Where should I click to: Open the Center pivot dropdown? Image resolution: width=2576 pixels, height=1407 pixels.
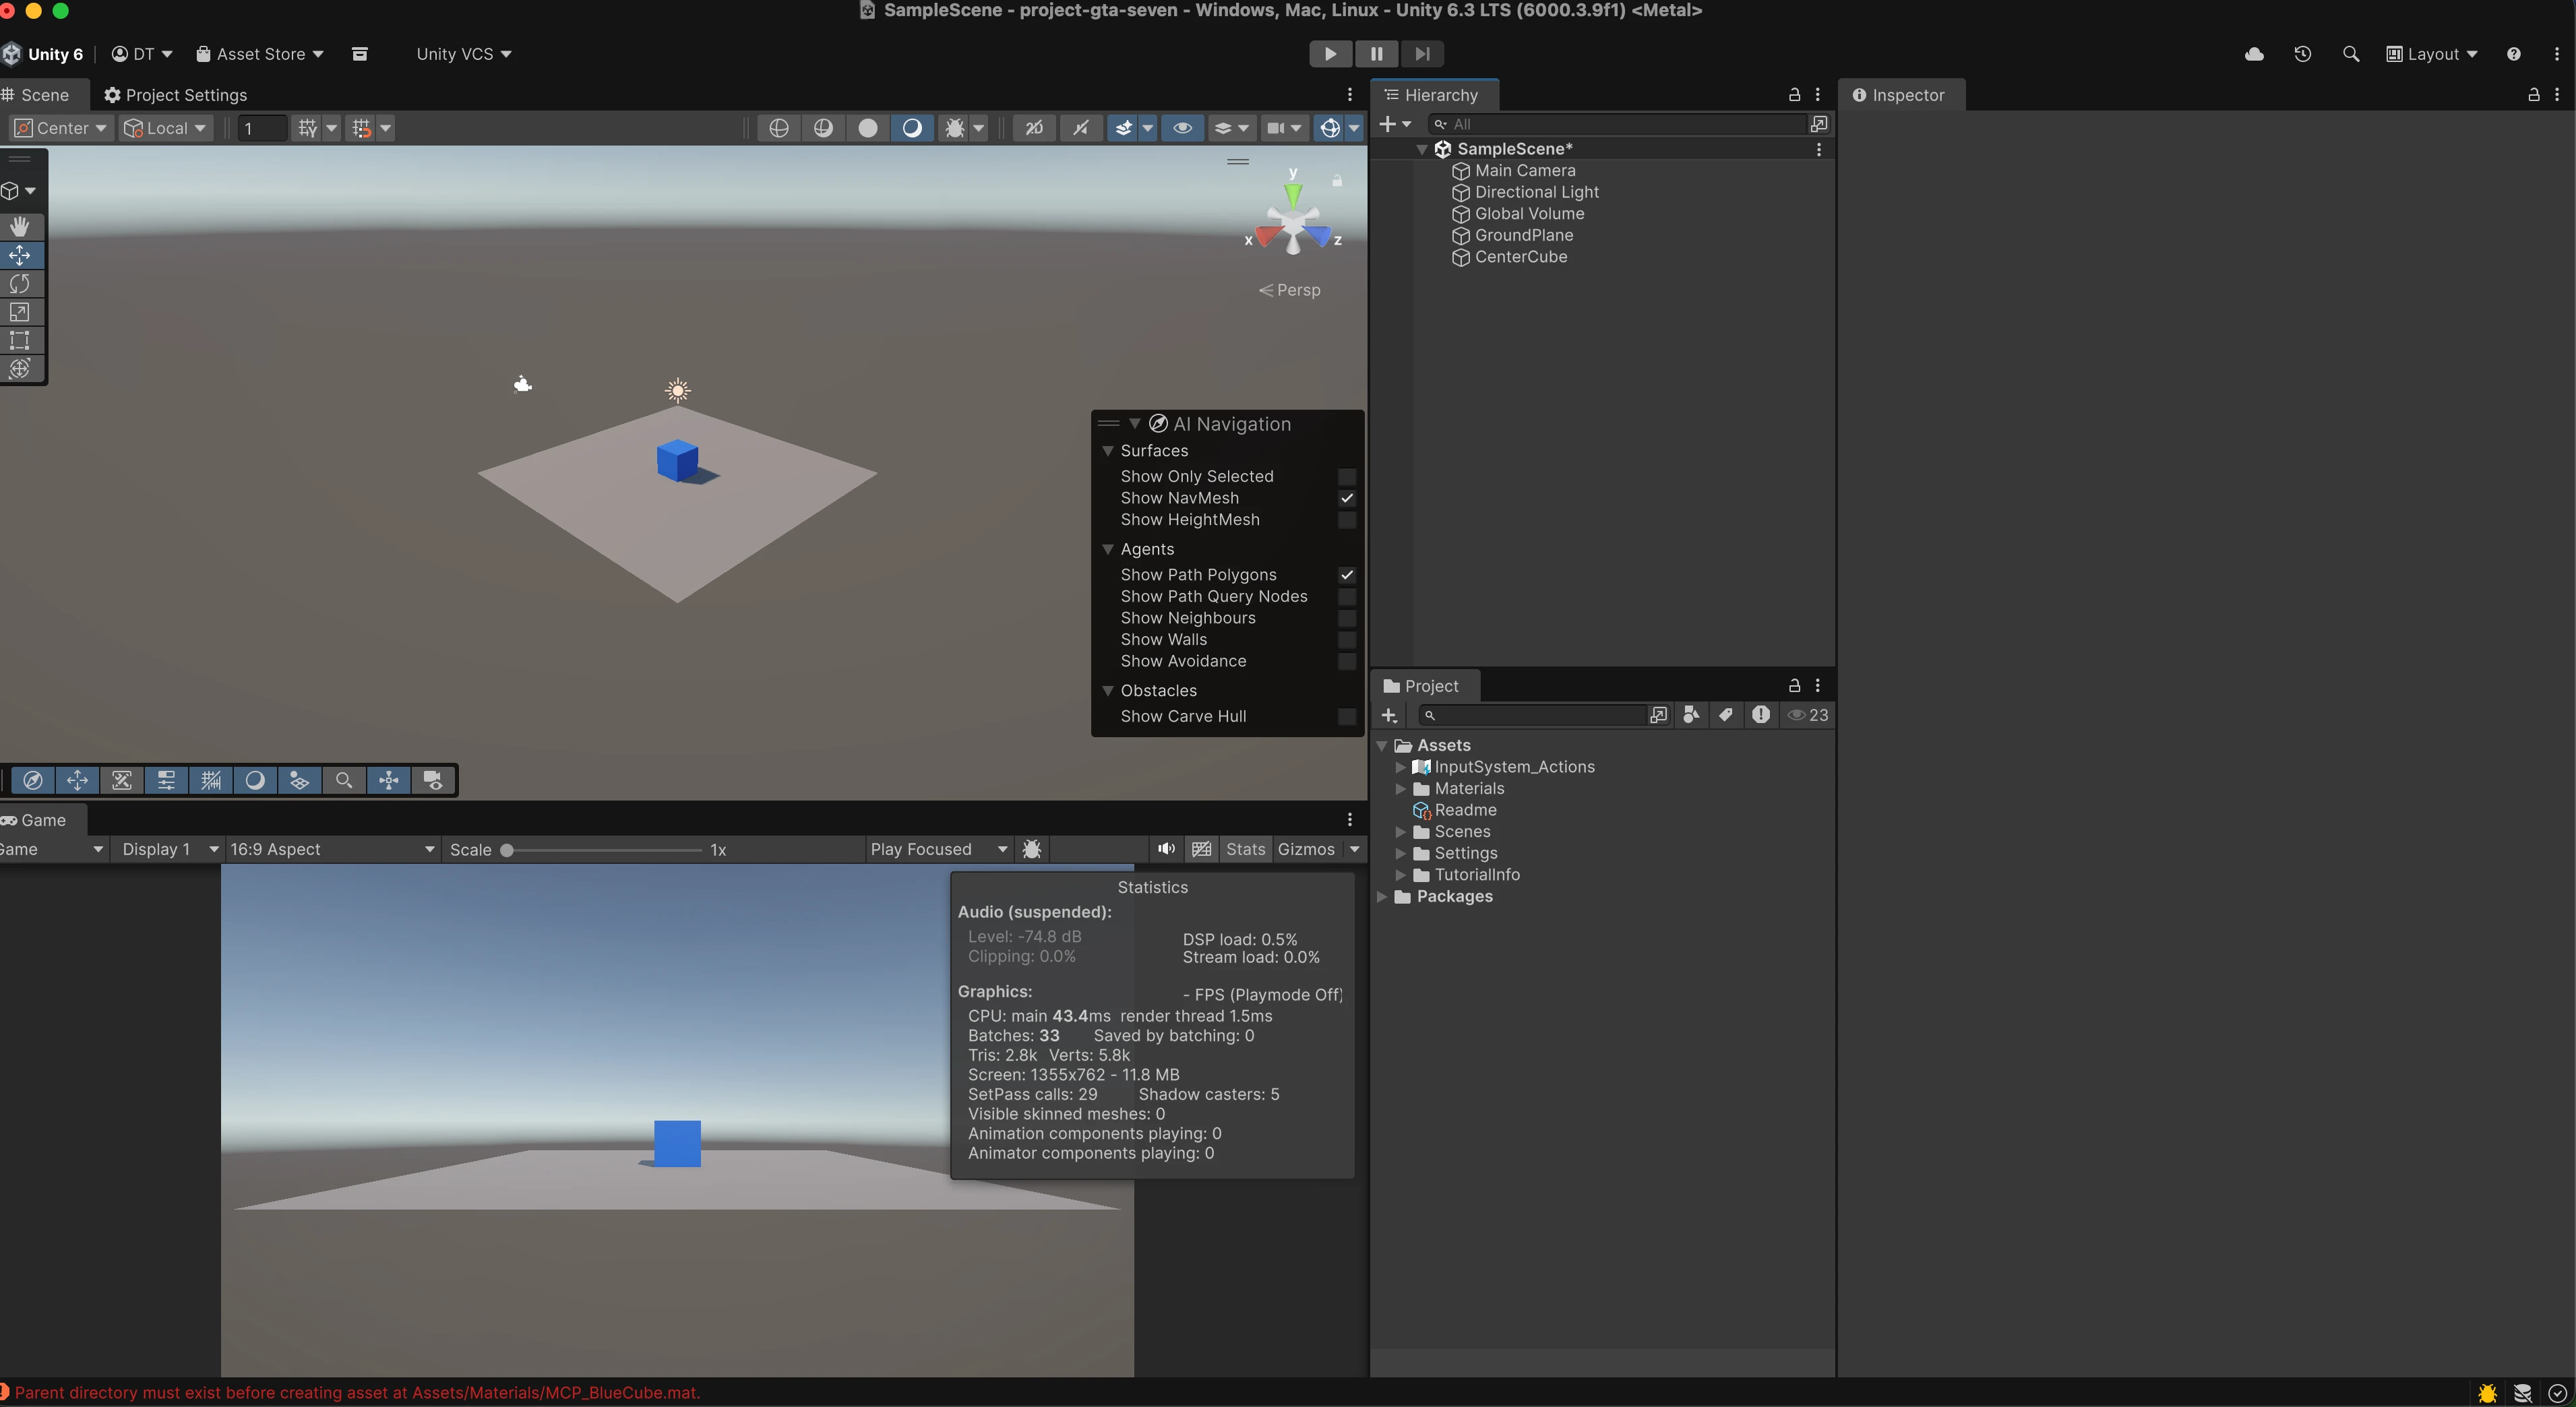click(x=60, y=128)
